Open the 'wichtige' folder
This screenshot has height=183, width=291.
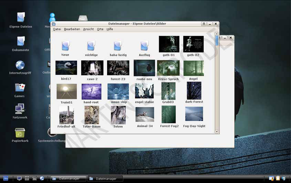(x=91, y=46)
